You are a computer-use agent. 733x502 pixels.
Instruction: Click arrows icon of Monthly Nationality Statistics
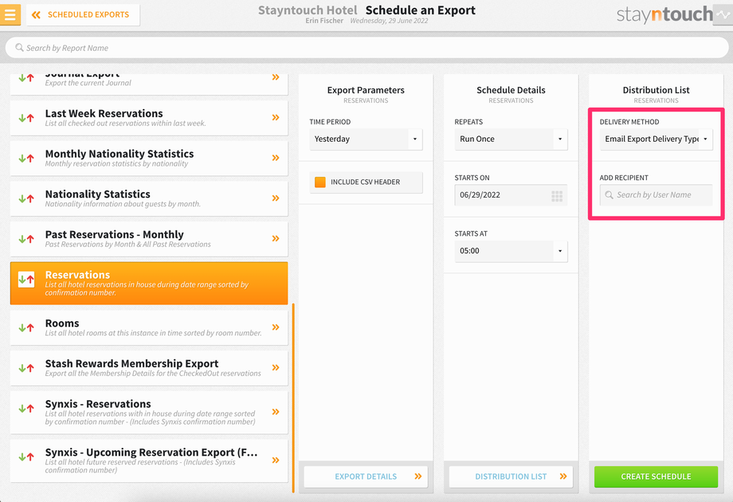tap(26, 158)
